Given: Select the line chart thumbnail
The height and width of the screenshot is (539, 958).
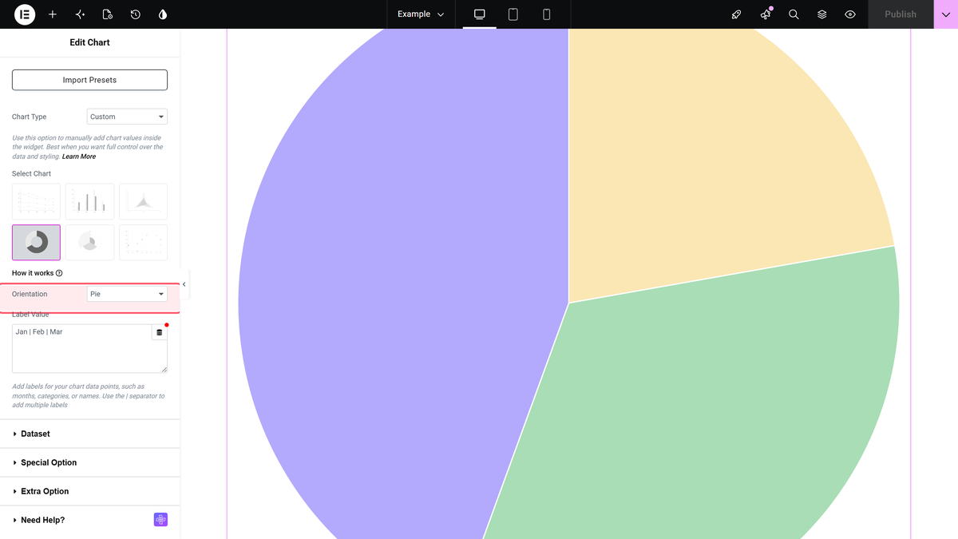Looking at the screenshot, I should pyautogui.click(x=36, y=201).
